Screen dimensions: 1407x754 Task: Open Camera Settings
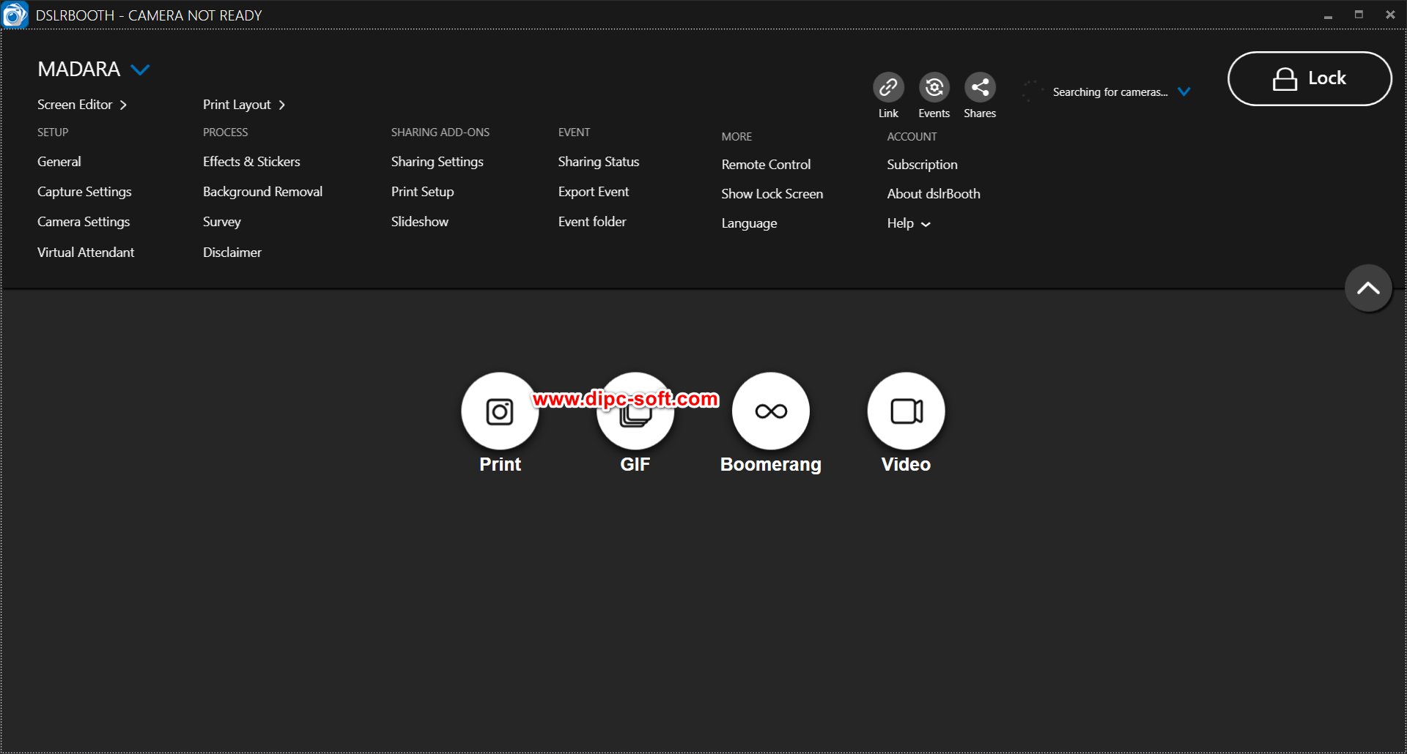pos(84,222)
